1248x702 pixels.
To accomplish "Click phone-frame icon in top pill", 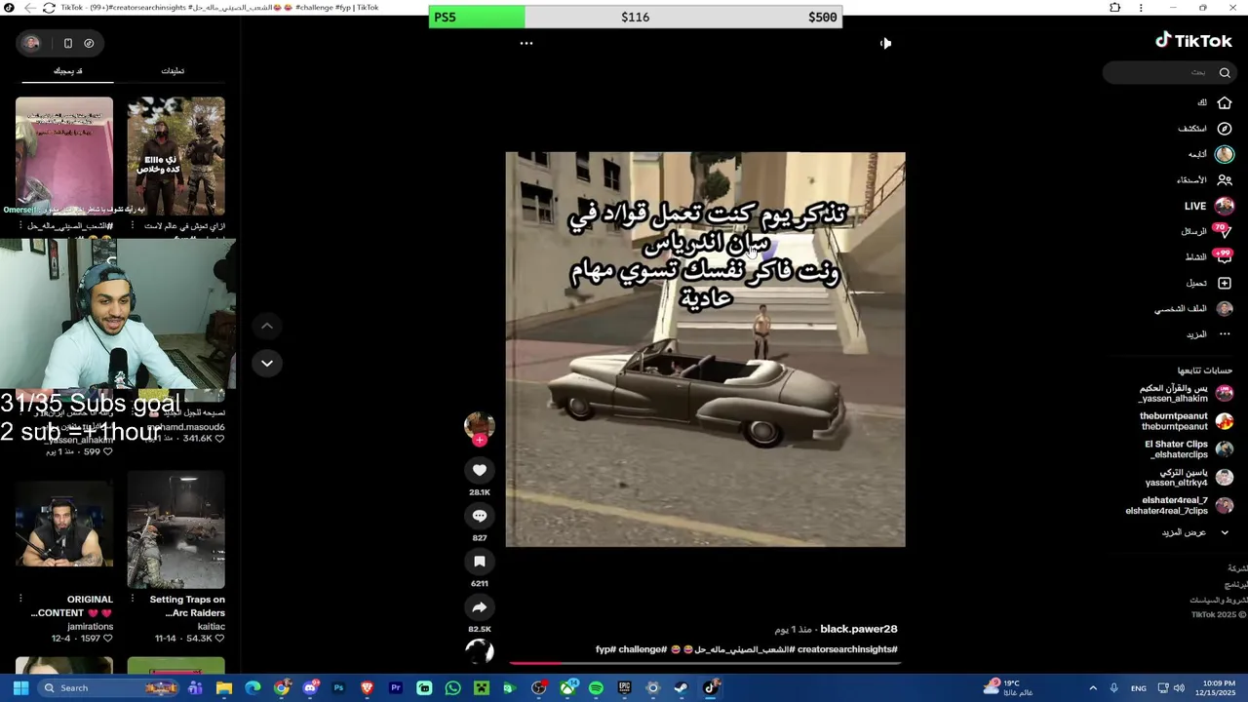I will pos(68,43).
